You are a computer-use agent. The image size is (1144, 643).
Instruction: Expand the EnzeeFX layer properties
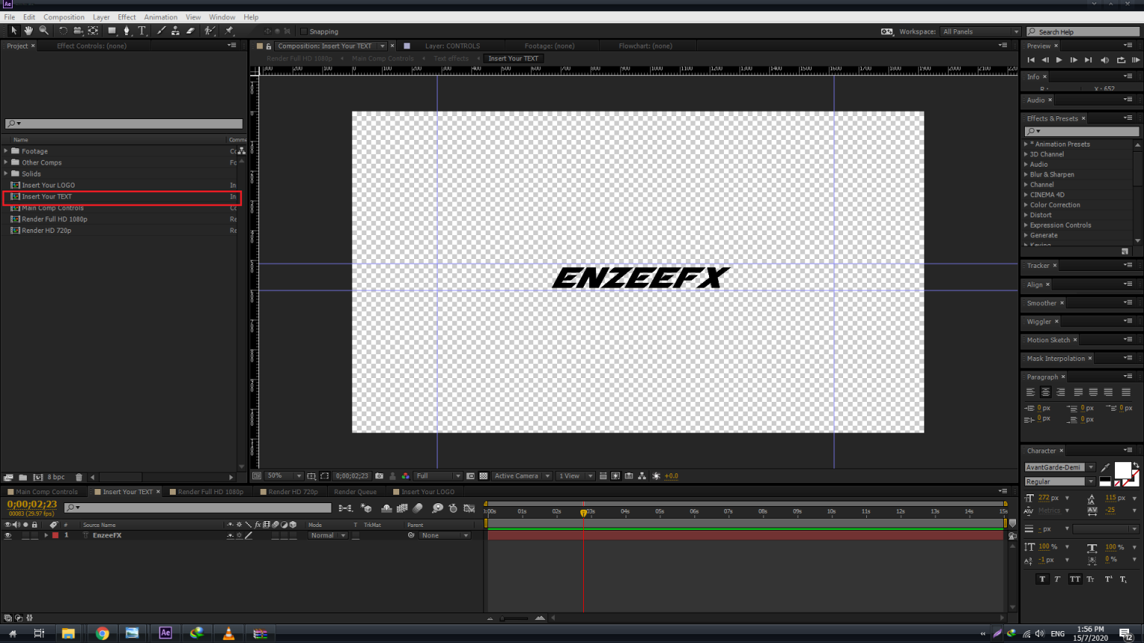[x=46, y=535]
